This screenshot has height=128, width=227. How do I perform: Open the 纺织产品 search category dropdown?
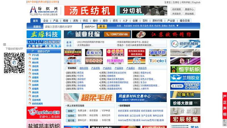click(90, 26)
